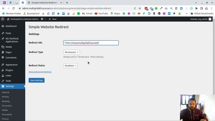Open the Chrome three-dot menu
This screenshot has height=121, width=215.
212,8
